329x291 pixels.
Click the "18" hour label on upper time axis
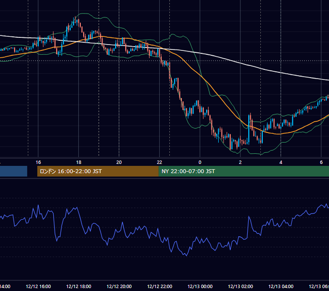(x=79, y=162)
